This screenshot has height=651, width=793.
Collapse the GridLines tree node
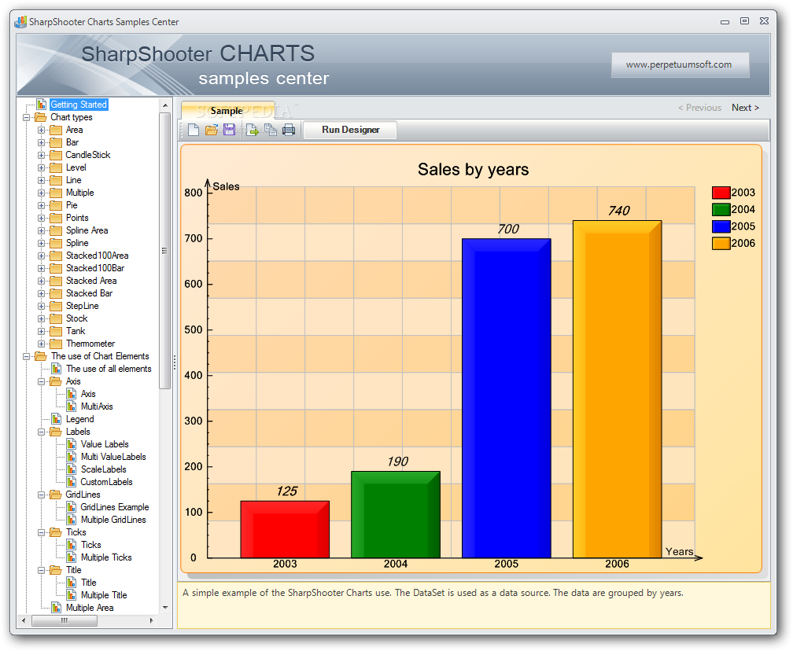(42, 495)
